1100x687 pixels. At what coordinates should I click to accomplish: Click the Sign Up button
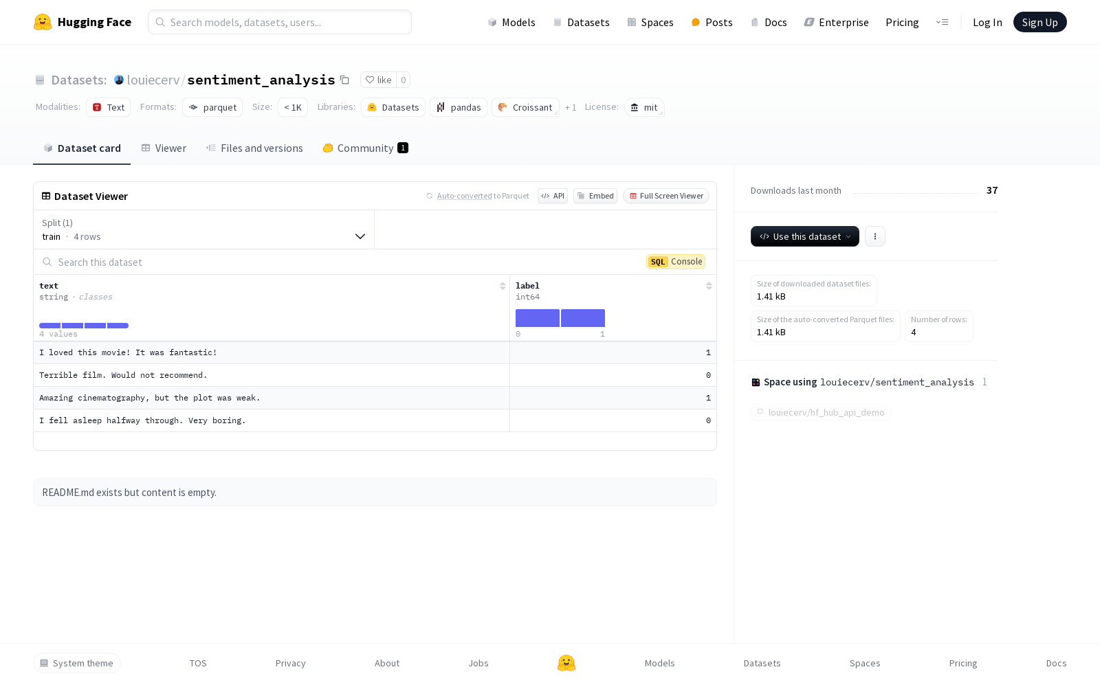[1040, 22]
